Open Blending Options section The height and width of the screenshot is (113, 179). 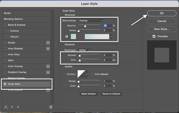[27, 19]
